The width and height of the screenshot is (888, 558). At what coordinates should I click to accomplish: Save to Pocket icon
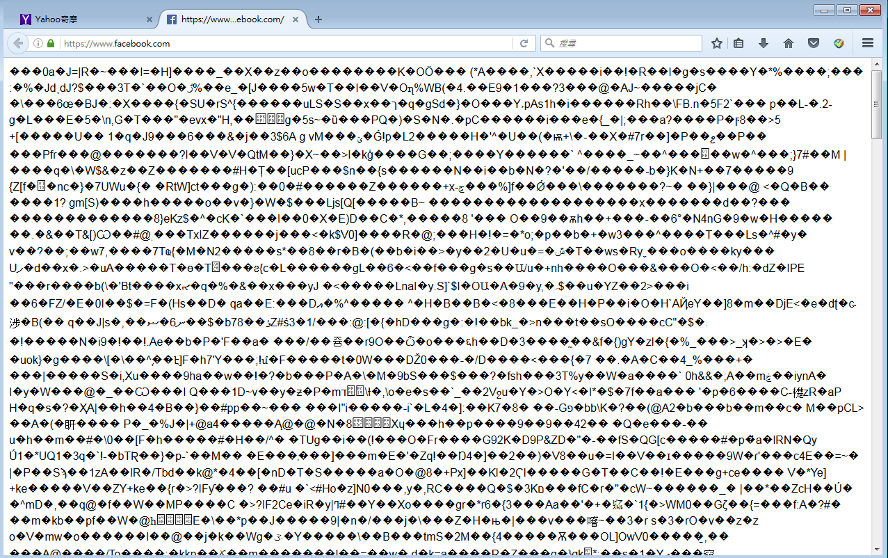click(813, 43)
